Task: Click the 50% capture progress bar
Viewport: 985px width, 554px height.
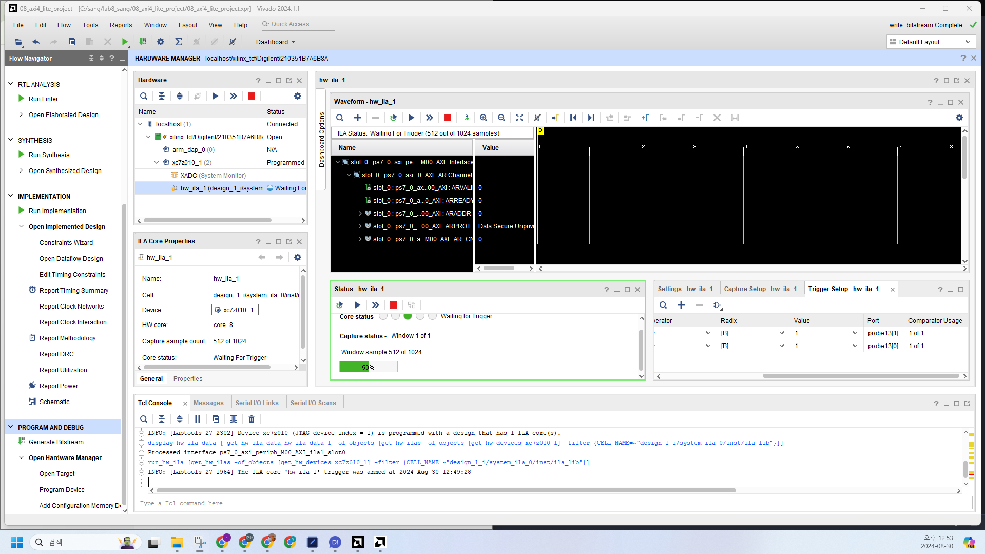Action: [x=368, y=367]
